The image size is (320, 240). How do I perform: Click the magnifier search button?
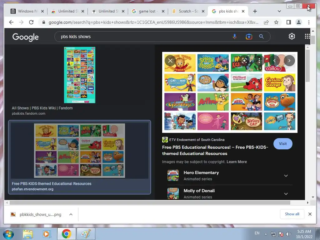tap(261, 37)
